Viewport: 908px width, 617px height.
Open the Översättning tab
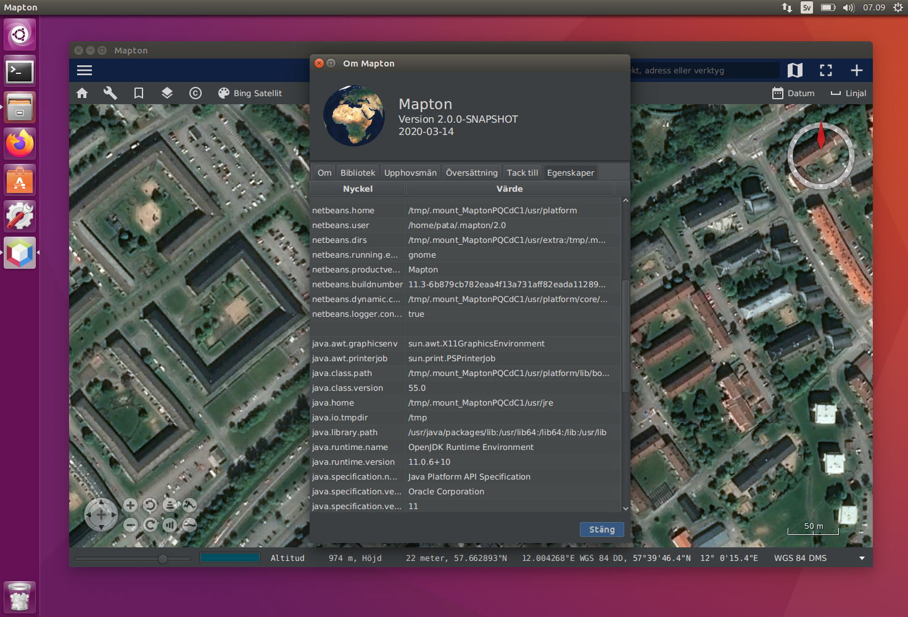click(471, 173)
